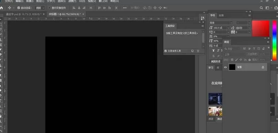Click the Tool Presets panel scrollbar

tap(203, 38)
